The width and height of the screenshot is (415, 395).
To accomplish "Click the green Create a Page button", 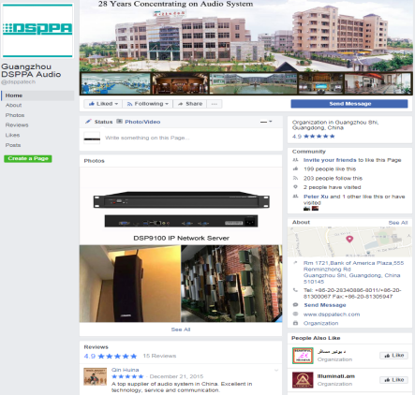I will (x=28, y=158).
